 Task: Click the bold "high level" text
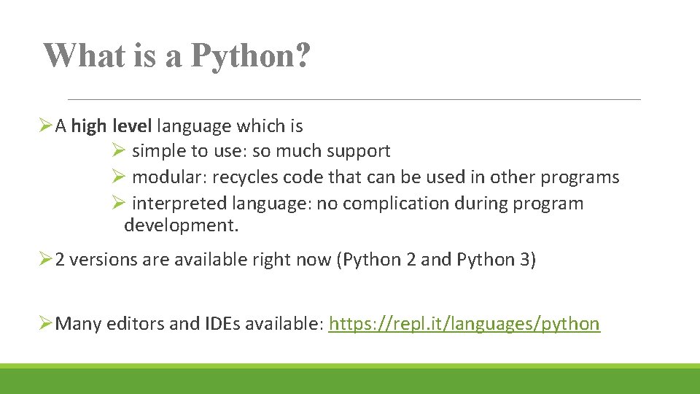tap(112, 126)
